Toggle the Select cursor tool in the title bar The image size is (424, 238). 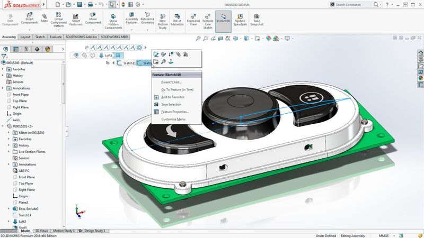coord(112,4)
